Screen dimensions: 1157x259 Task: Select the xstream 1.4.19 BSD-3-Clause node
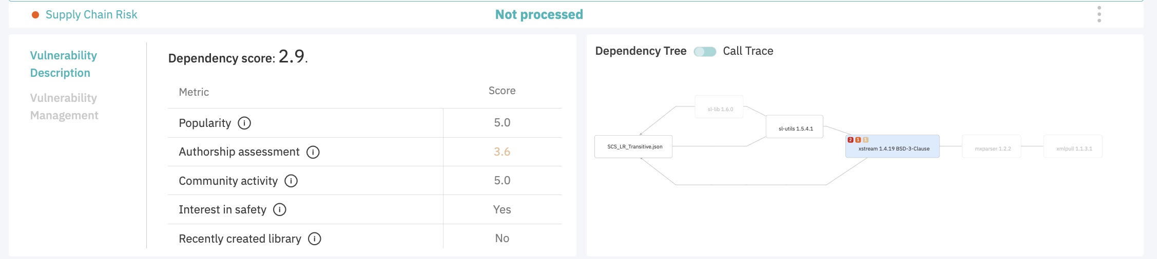pyautogui.click(x=893, y=149)
